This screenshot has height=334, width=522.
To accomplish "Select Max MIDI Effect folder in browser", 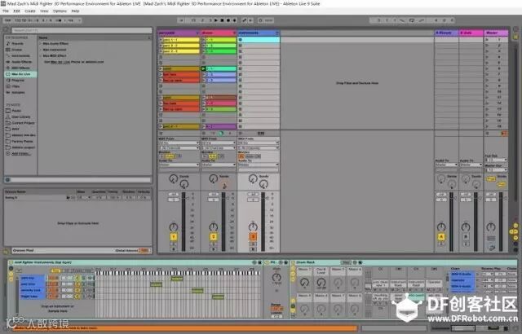I will click(55, 56).
